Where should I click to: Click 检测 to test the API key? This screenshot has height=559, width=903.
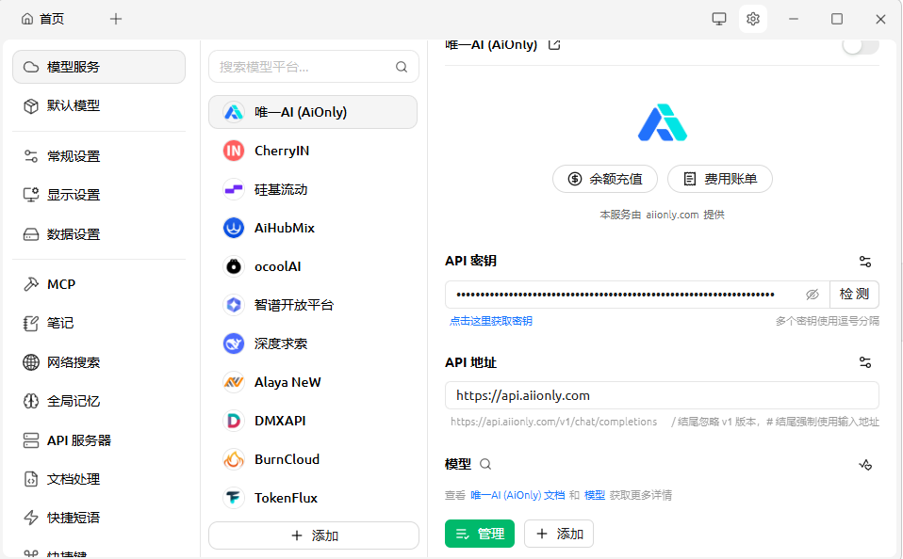pyautogui.click(x=854, y=295)
